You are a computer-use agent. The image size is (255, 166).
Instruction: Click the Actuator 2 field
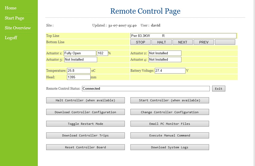pos(165,53)
